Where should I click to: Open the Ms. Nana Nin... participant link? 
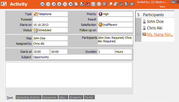(160, 34)
